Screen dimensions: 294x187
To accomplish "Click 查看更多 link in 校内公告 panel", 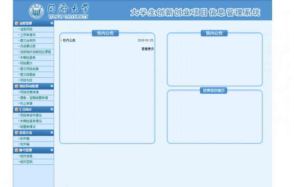I will point(147,49).
